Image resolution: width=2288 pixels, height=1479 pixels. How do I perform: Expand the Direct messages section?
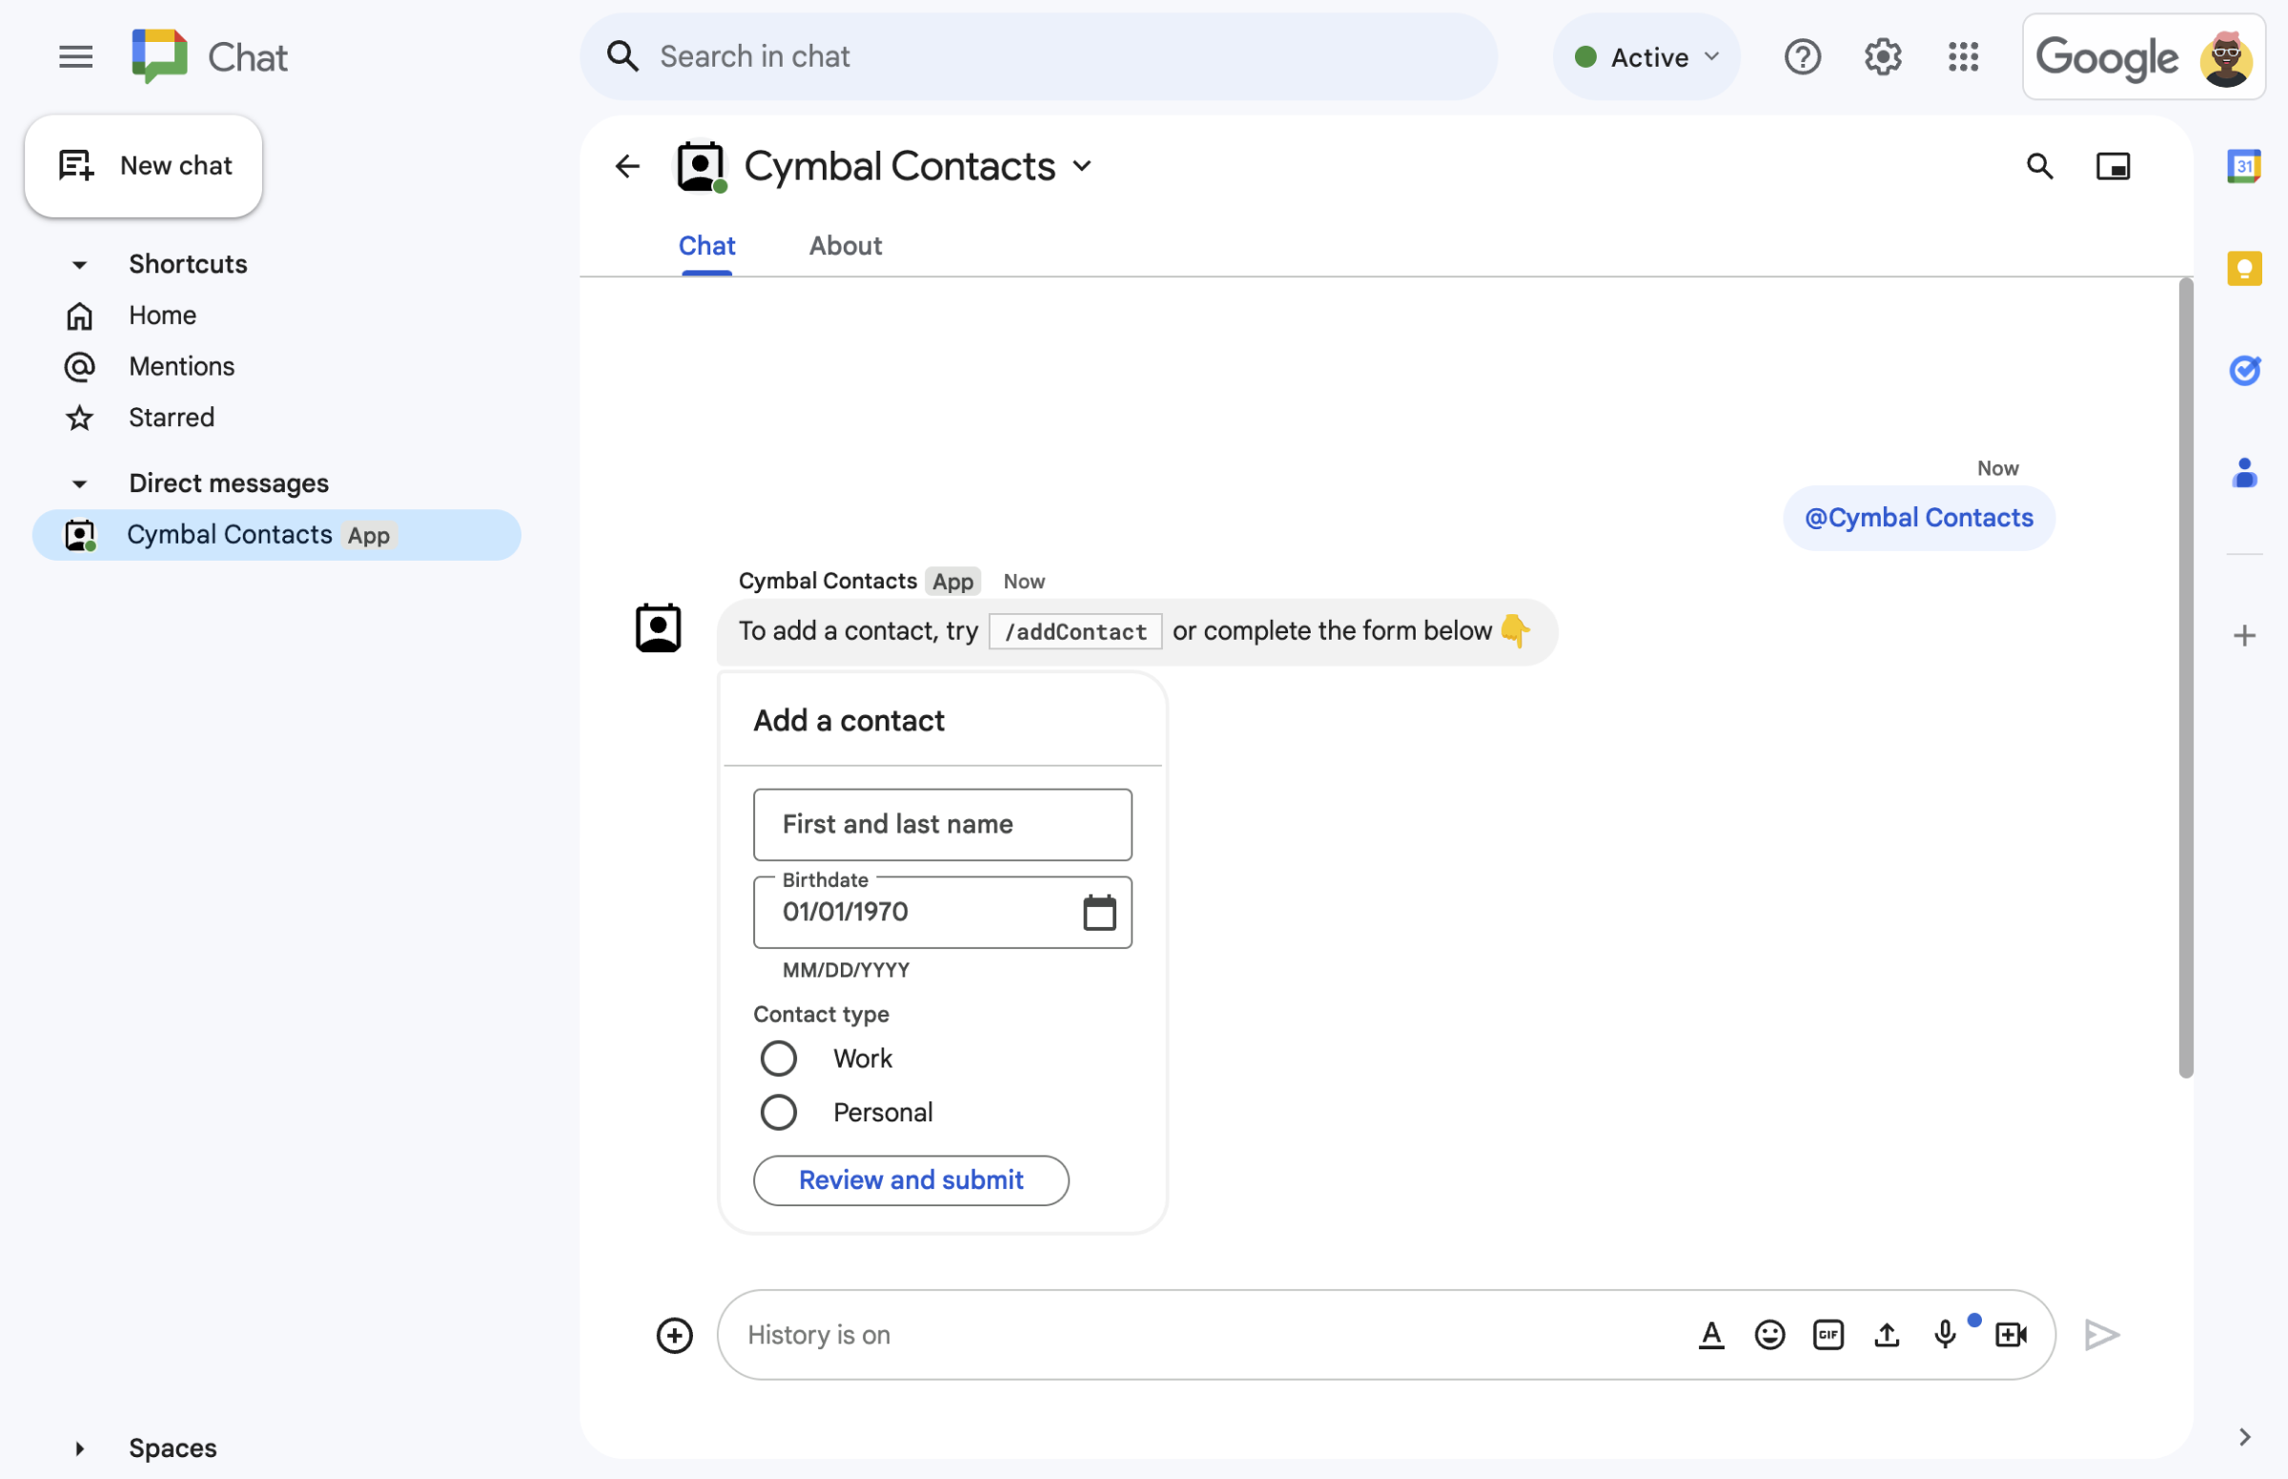[x=78, y=482]
